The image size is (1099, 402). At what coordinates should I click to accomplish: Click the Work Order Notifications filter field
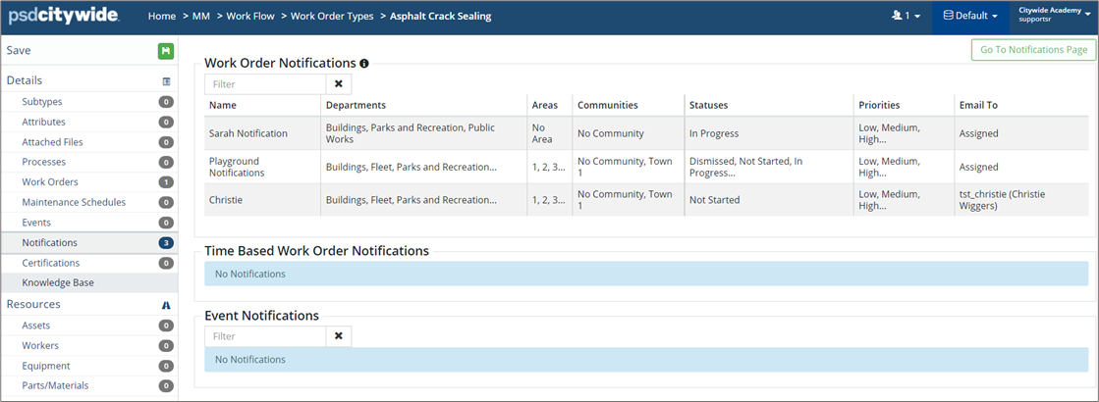pyautogui.click(x=265, y=84)
